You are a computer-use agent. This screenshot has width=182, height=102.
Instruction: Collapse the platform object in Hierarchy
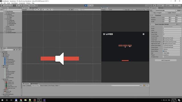(5, 14)
